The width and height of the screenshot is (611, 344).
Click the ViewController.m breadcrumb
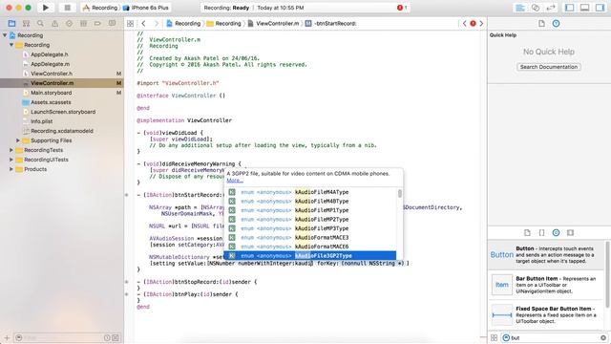(273, 23)
